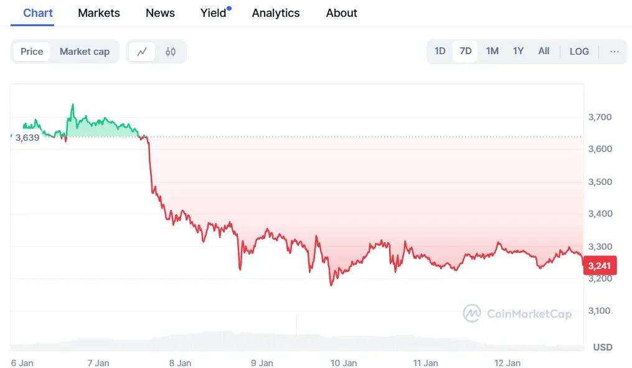This screenshot has width=632, height=368.
Task: Click the 7D range selector
Action: tap(465, 51)
